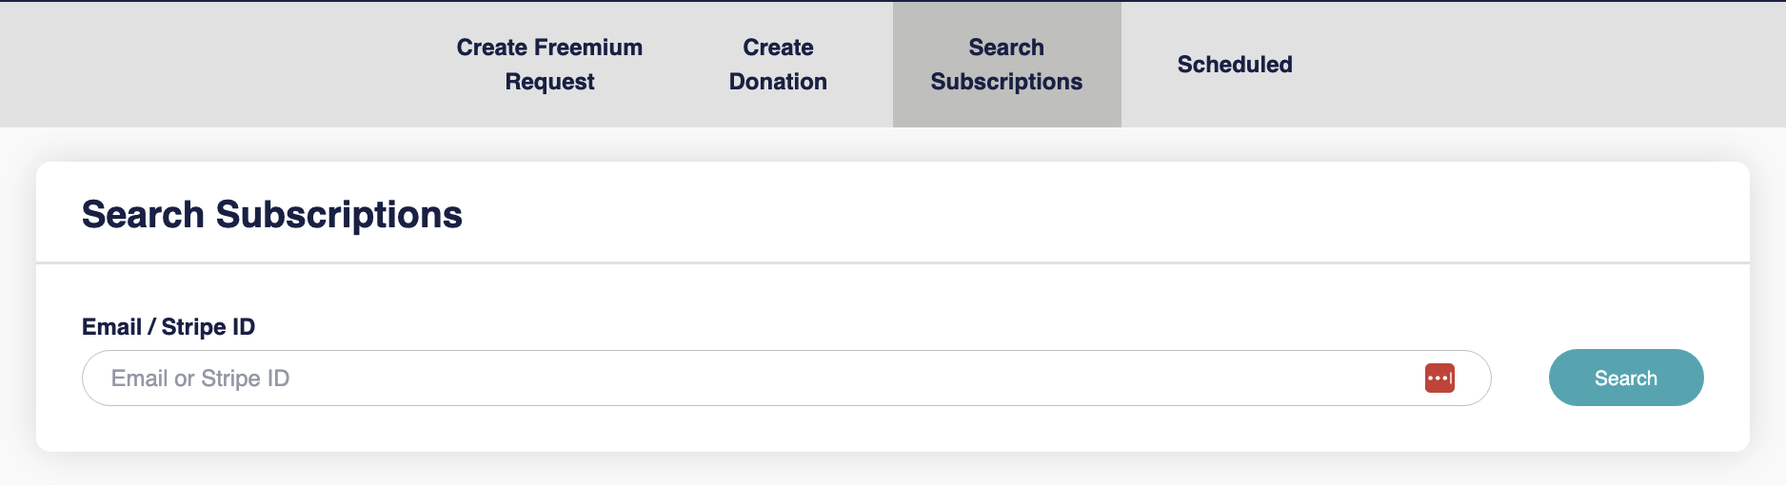Click "Stripe ID" in the field label

tap(208, 327)
